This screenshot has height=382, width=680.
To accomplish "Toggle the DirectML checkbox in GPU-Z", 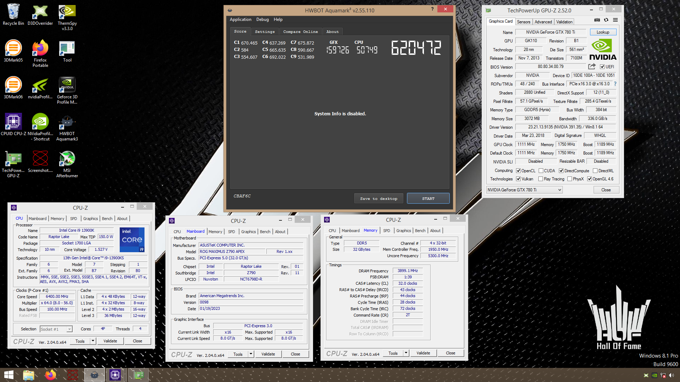I will coord(595,171).
